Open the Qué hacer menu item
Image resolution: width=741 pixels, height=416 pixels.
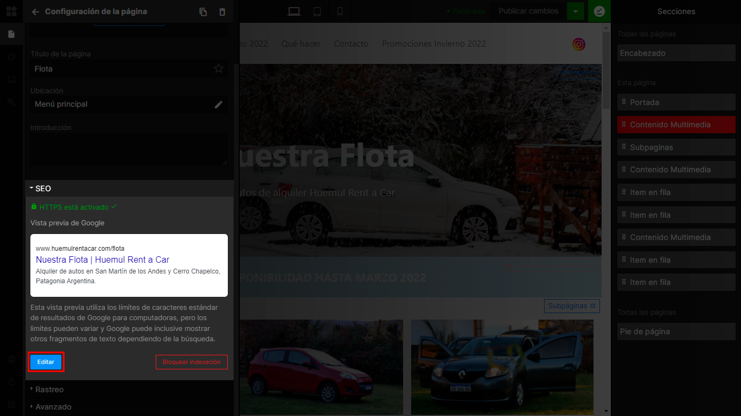pyautogui.click(x=301, y=44)
